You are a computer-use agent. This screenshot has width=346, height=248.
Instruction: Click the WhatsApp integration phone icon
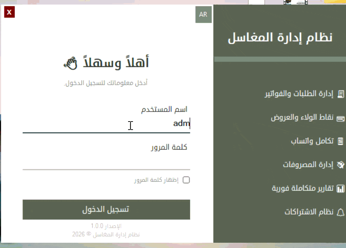(340, 141)
